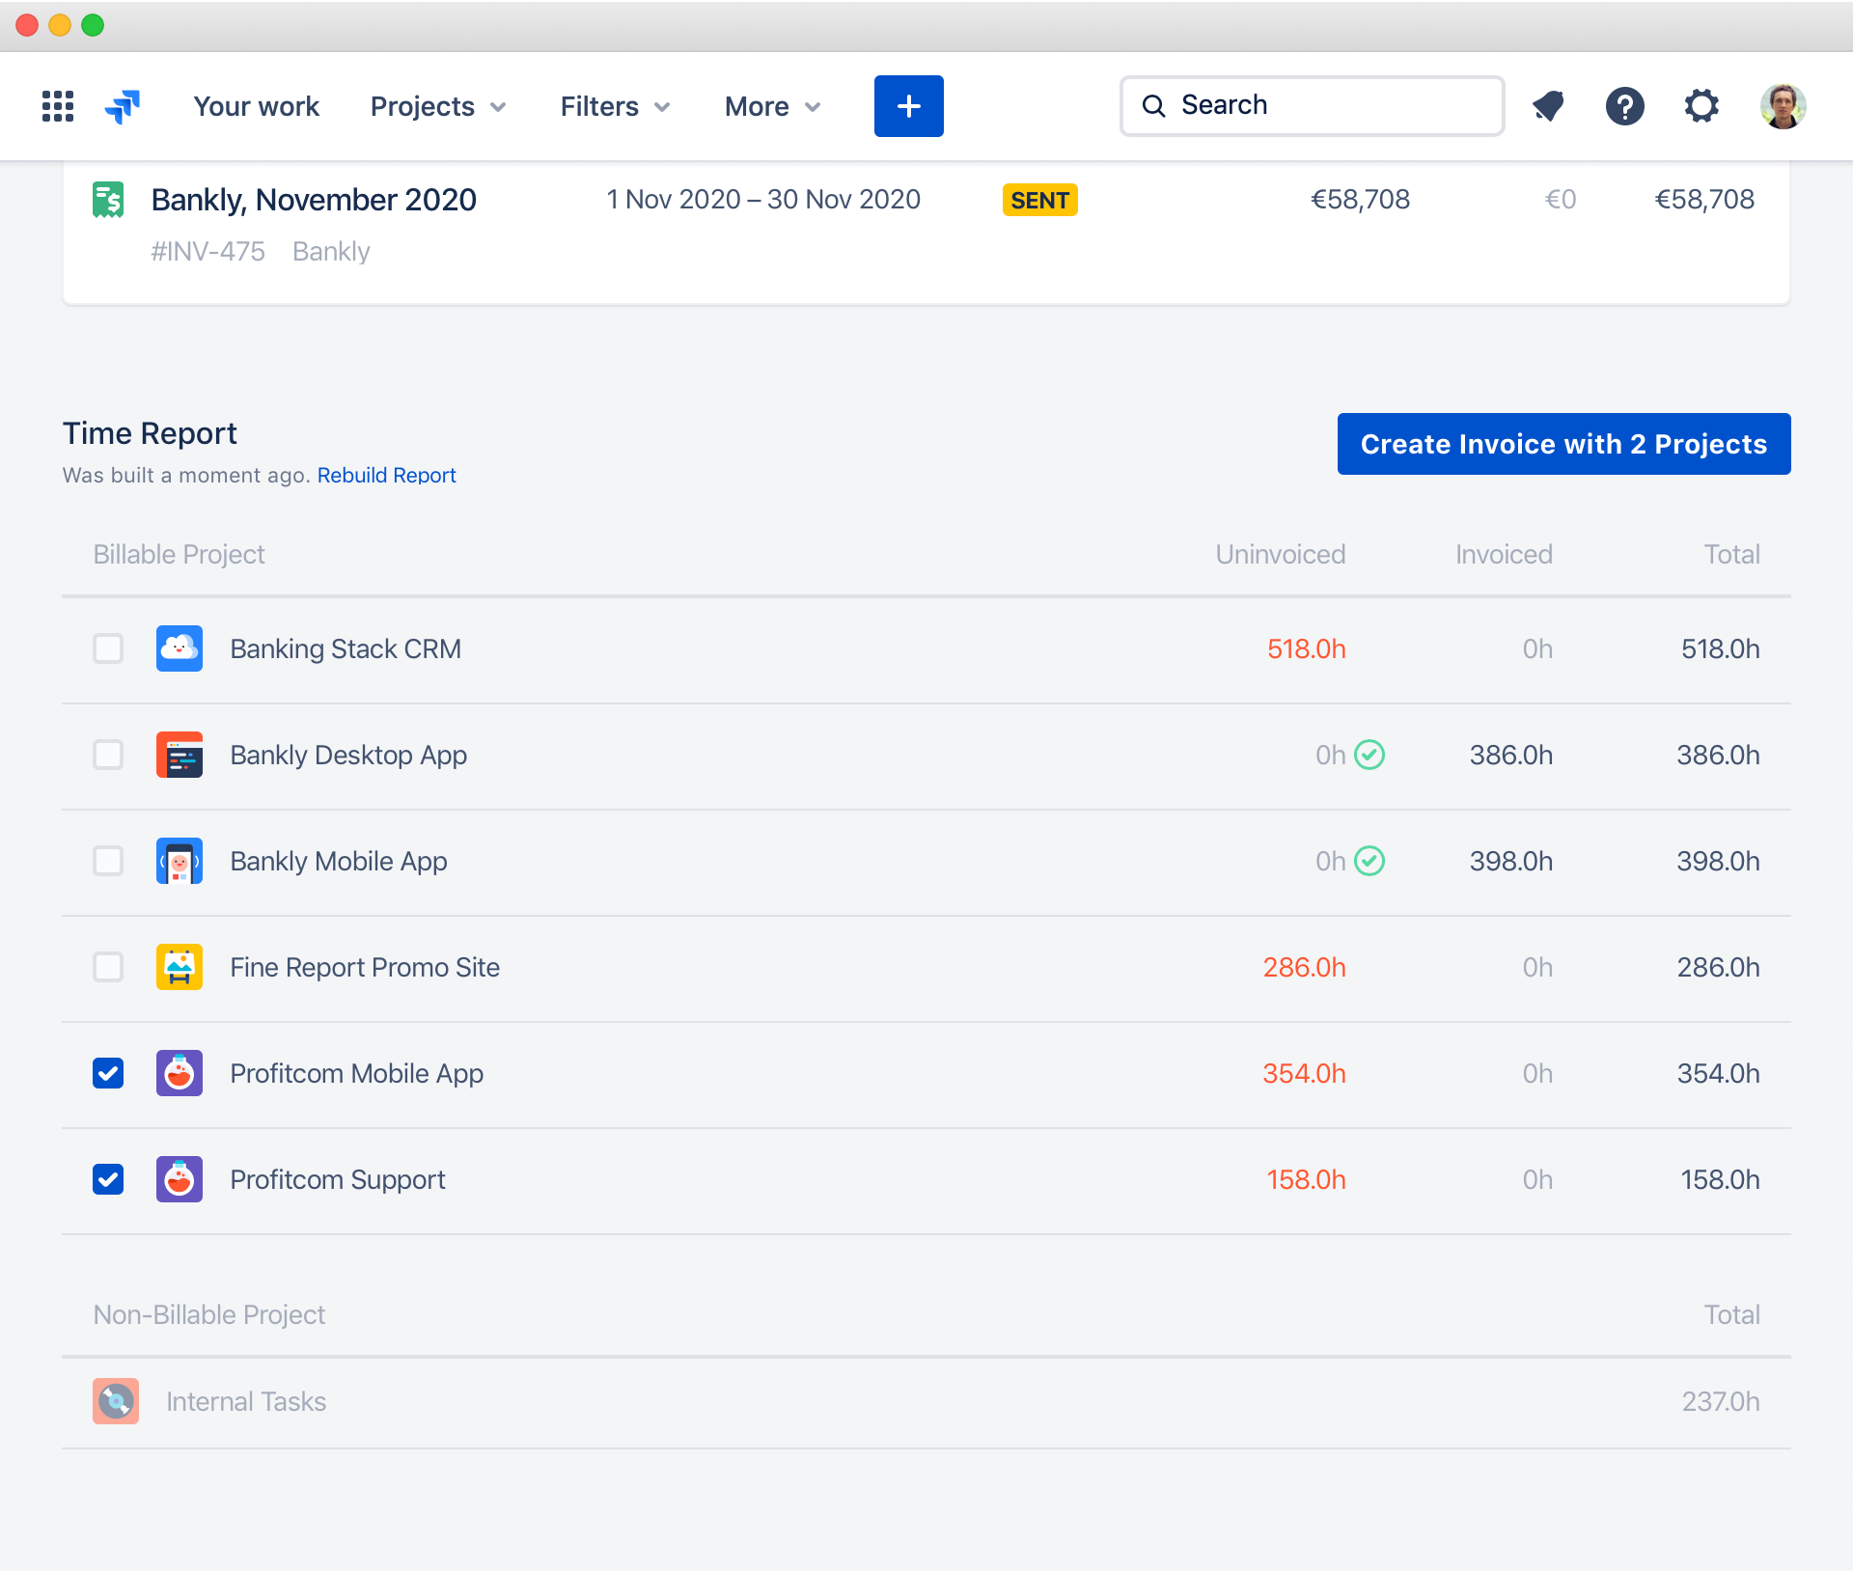
Task: Expand the More dropdown menu
Action: (772, 106)
